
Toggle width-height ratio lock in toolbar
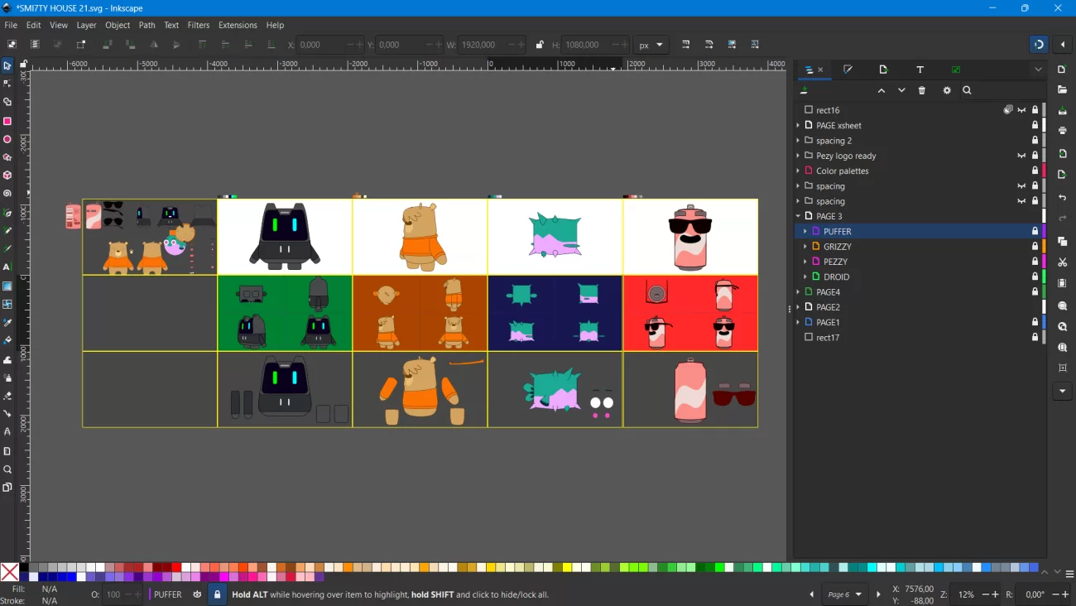(540, 45)
